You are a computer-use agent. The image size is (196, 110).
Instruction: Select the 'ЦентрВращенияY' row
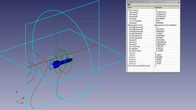[x=153, y=29]
